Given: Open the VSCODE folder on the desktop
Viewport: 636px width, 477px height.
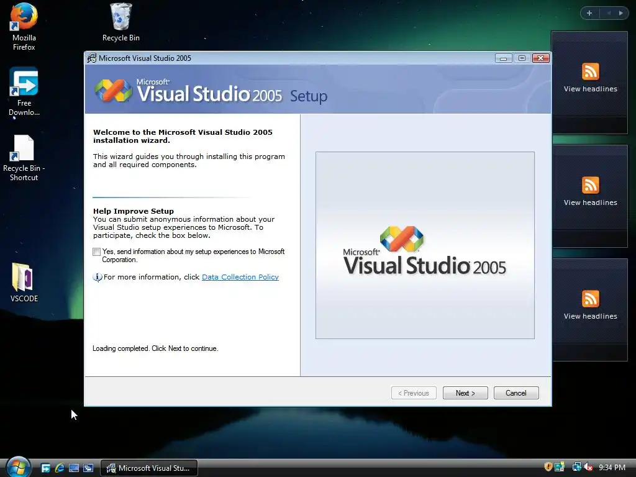Looking at the screenshot, I should [x=24, y=283].
